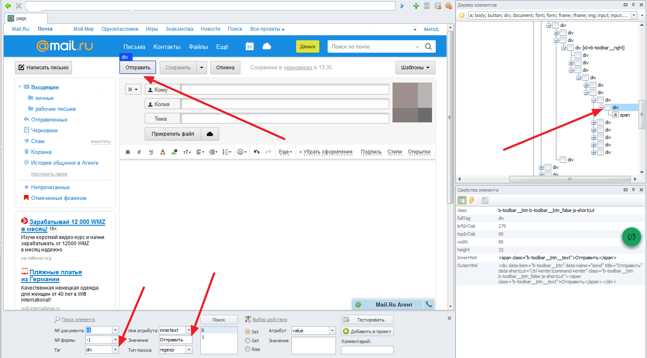Open the cloud icon in Mail.ru header
647x358 pixels.
[267, 46]
